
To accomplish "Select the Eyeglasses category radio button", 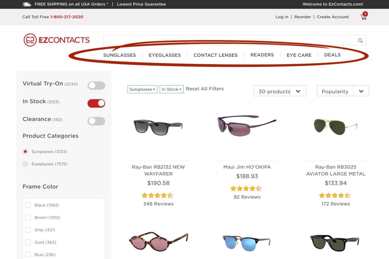I will point(25,164).
